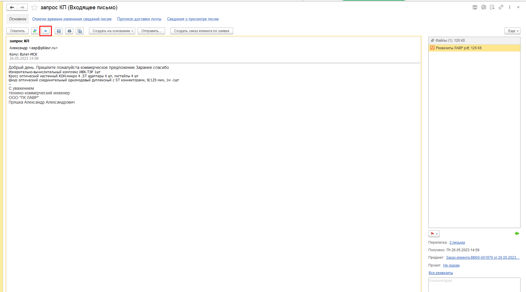Open the red flag dropdown
Screen dimensions: 526x292
(x=434, y=234)
